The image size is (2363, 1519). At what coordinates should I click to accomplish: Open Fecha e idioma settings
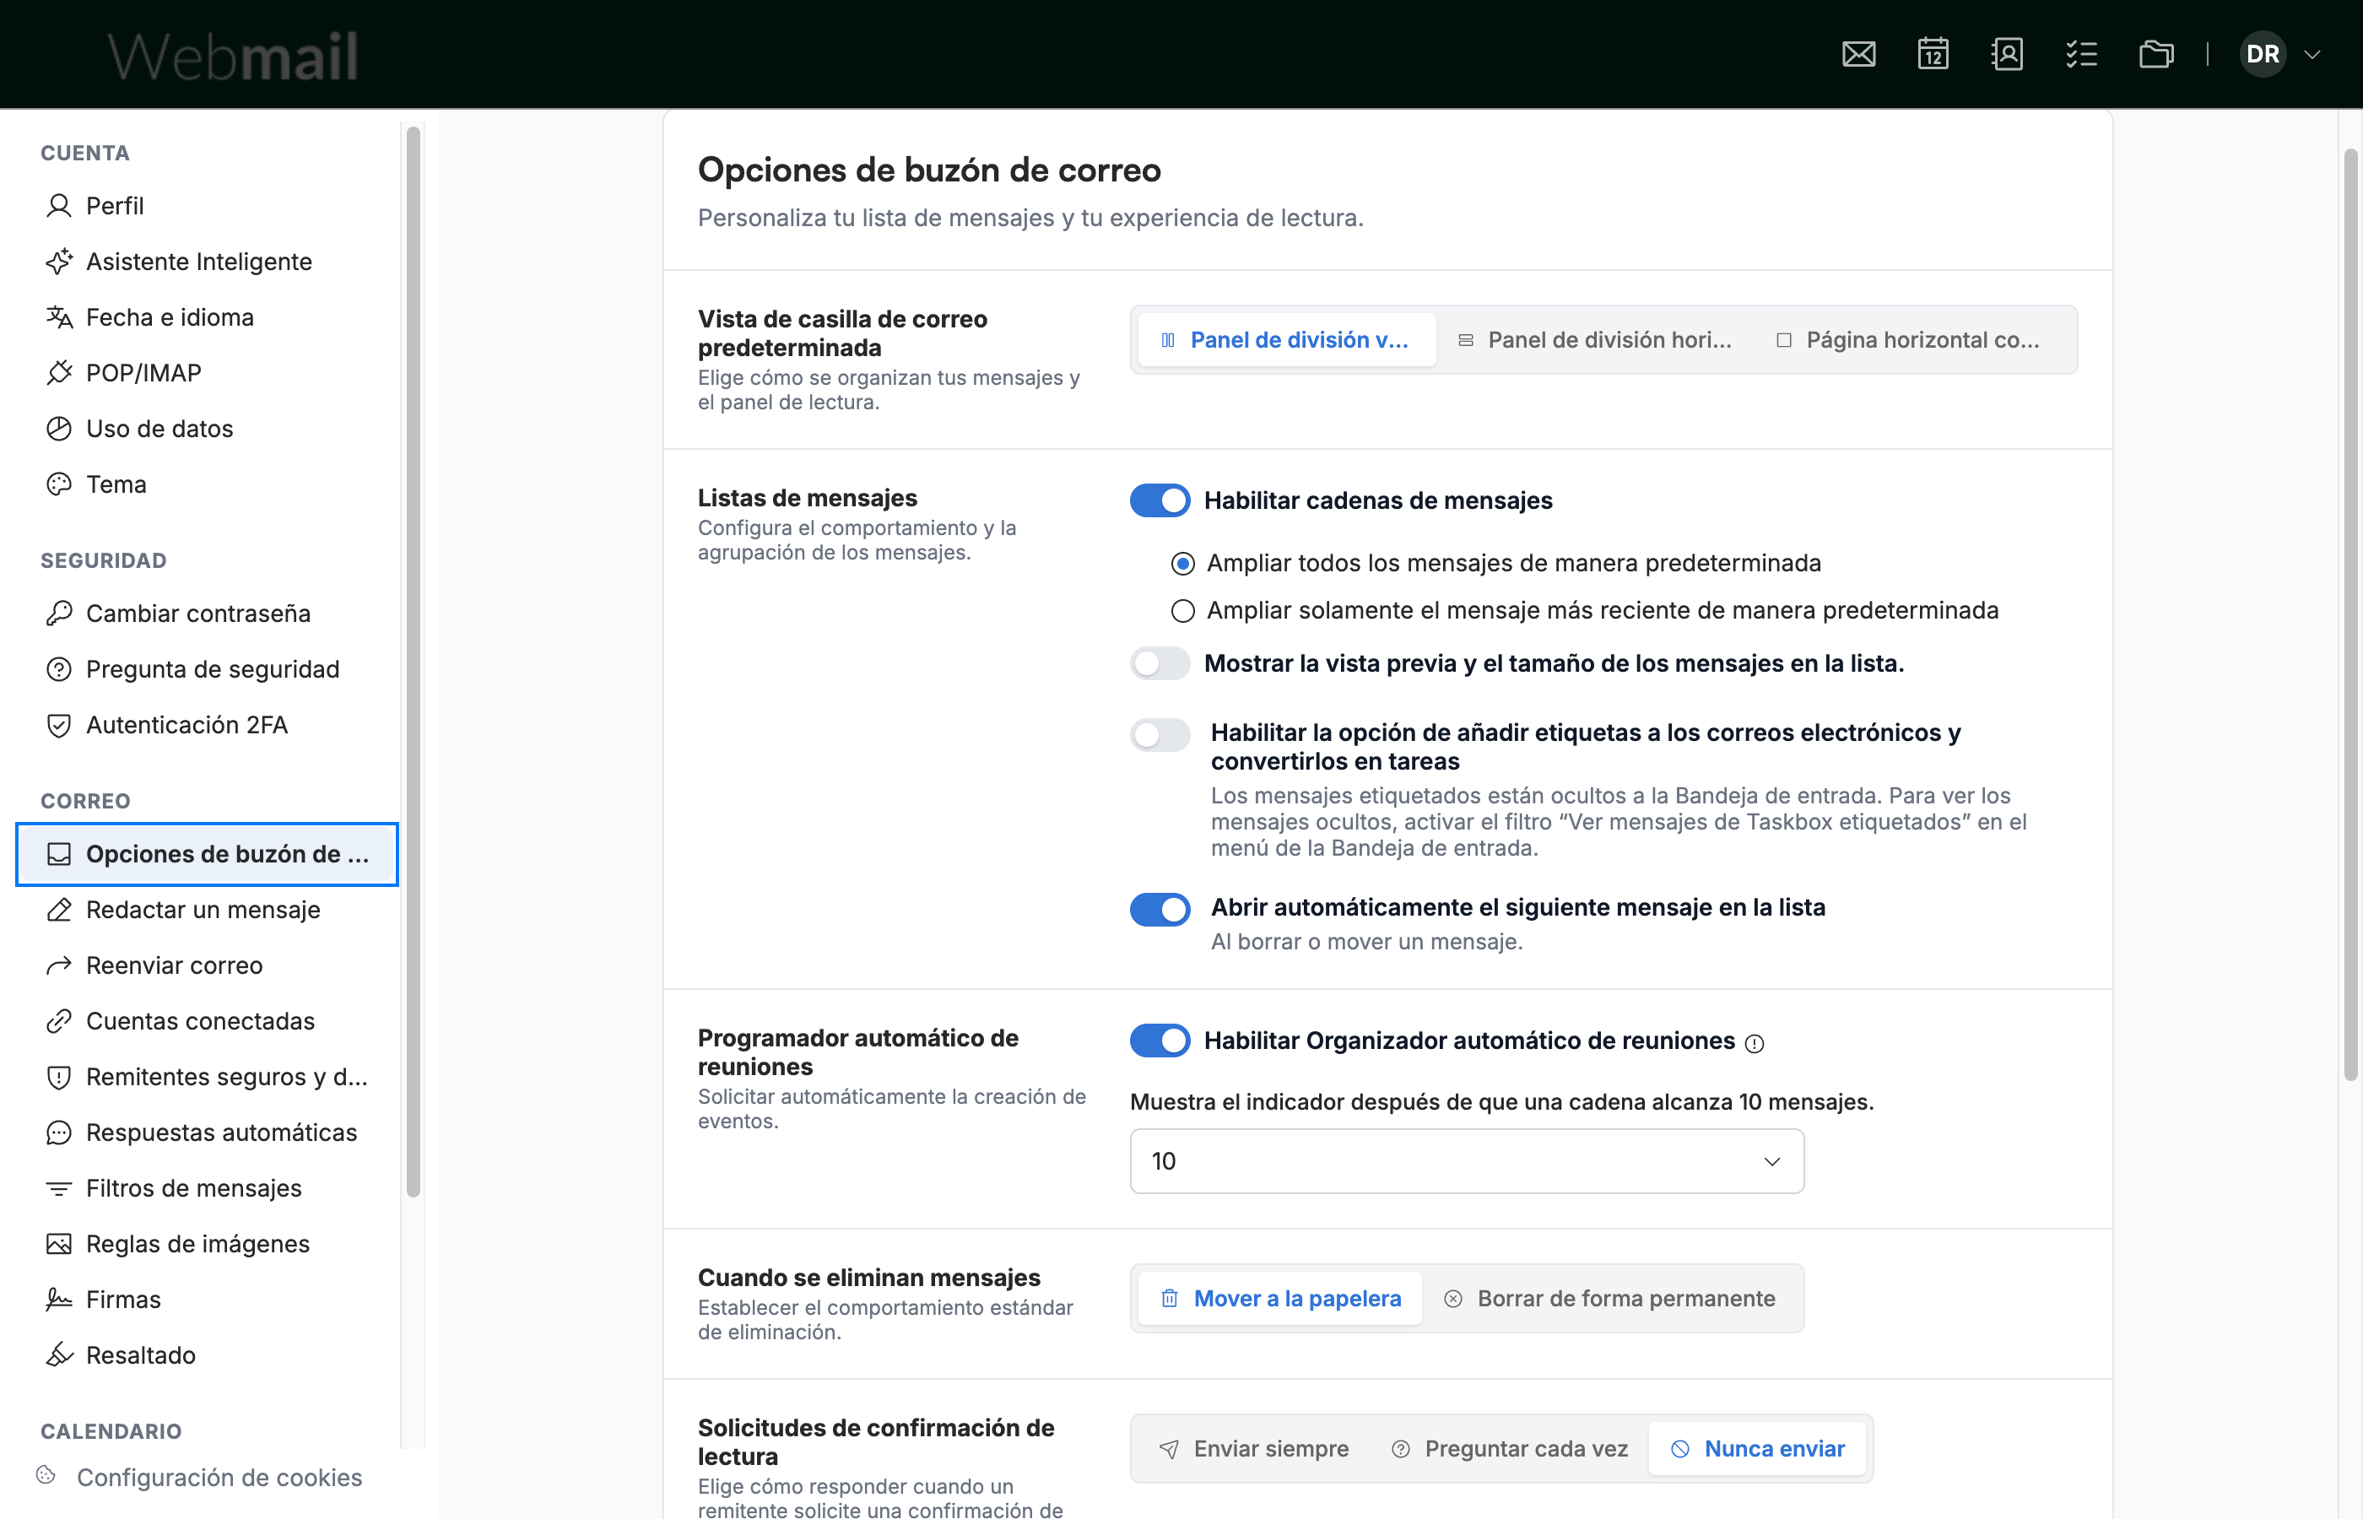click(x=207, y=316)
